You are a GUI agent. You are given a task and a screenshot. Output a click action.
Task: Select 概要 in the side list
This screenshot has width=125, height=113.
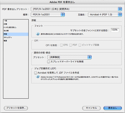click(x=16, y=41)
